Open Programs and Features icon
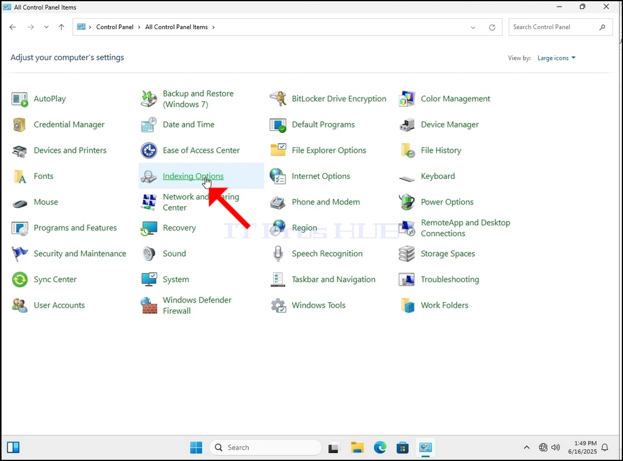This screenshot has height=461, width=623. pos(19,228)
